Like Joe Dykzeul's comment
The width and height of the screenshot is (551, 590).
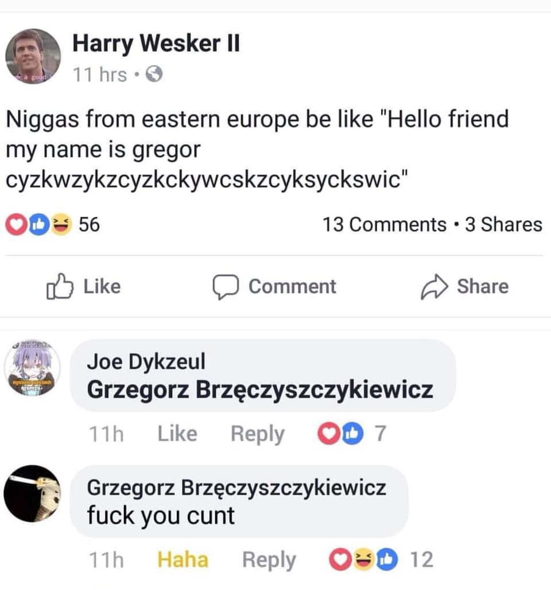click(177, 433)
